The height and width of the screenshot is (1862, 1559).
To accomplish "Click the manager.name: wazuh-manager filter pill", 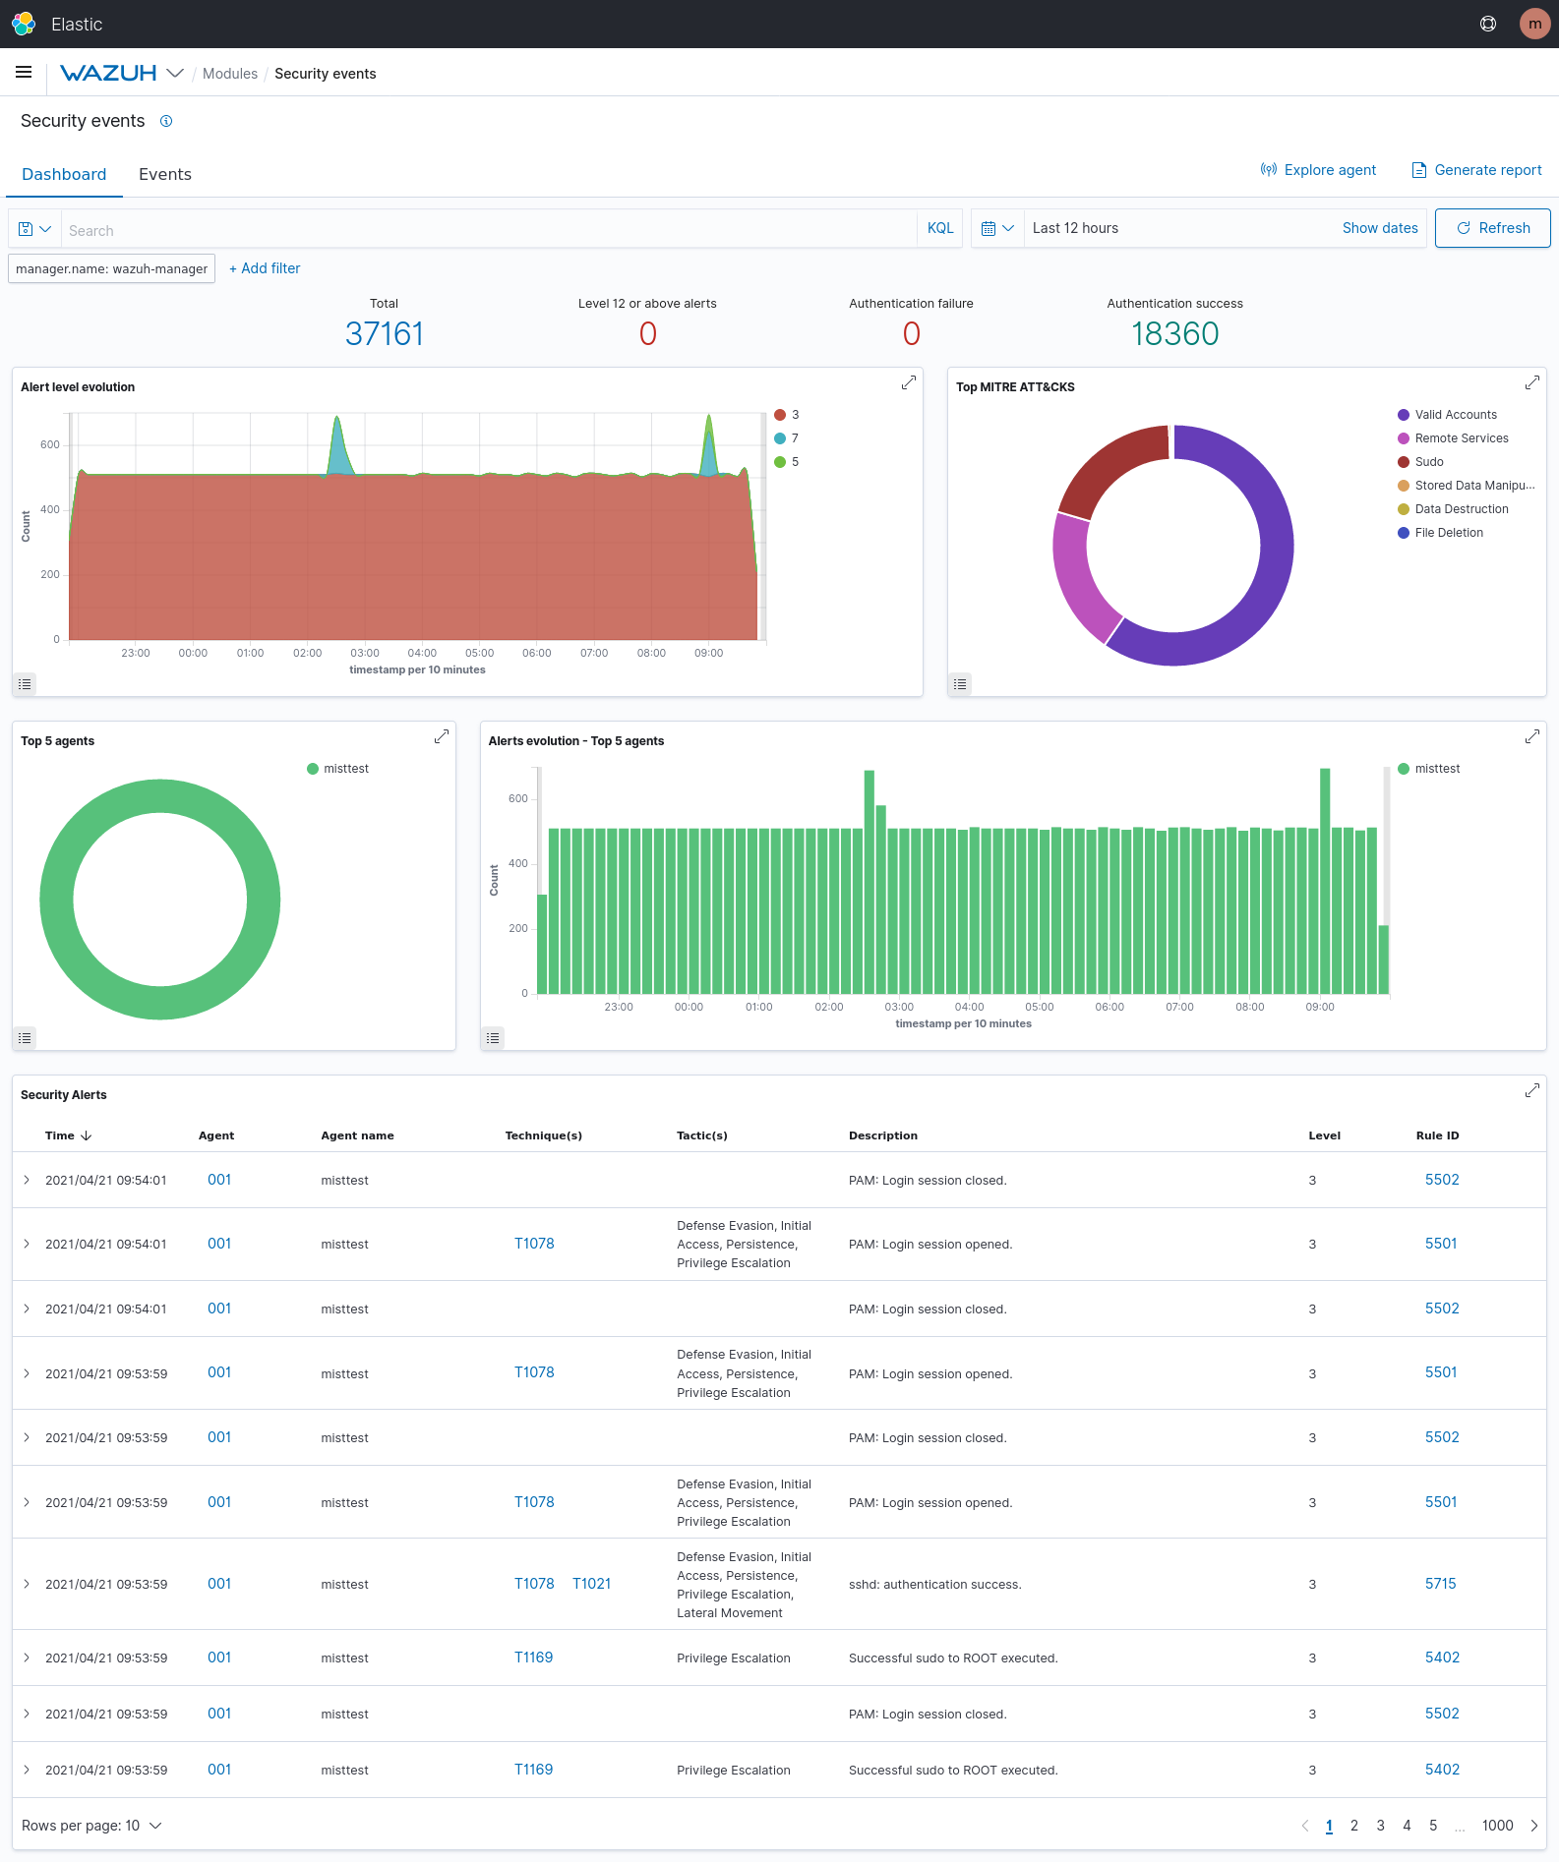I will [112, 268].
